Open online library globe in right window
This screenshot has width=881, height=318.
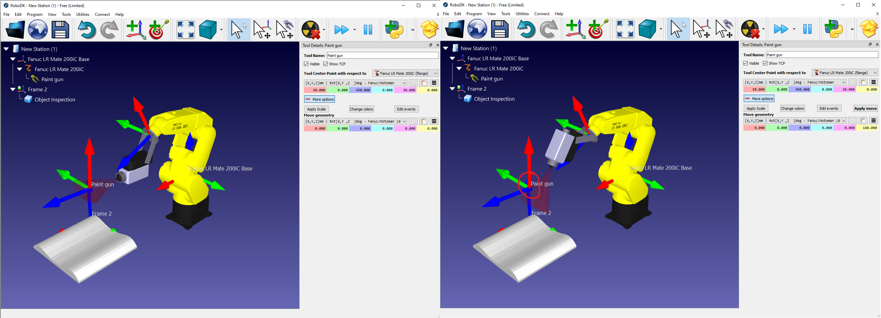click(x=477, y=29)
